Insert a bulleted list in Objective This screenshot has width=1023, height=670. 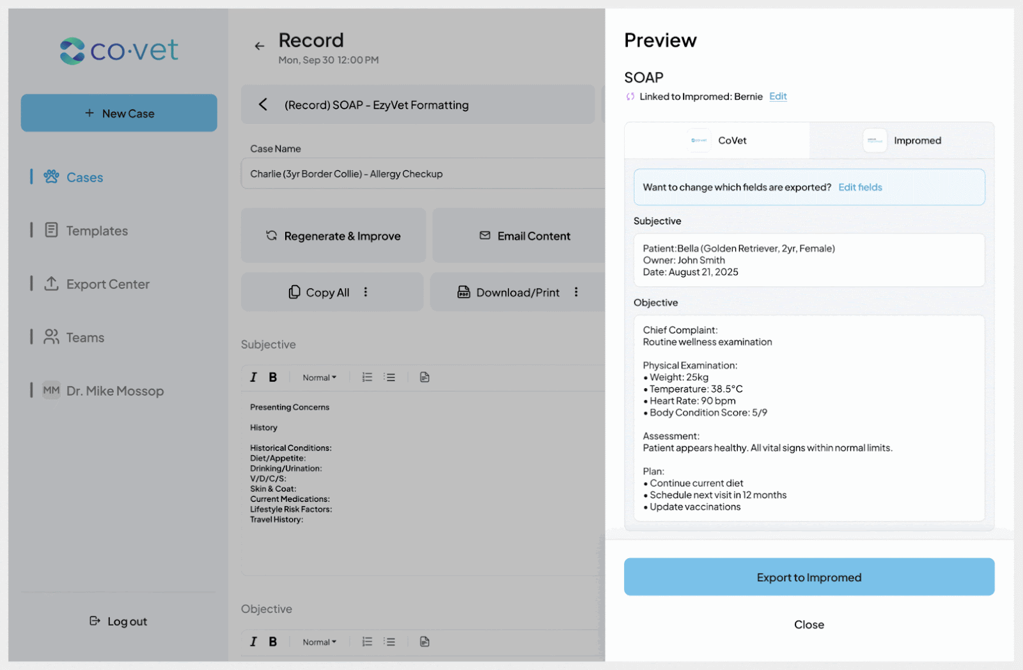click(x=389, y=642)
